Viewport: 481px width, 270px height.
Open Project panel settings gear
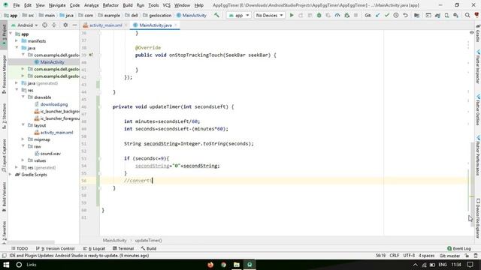coord(65,25)
